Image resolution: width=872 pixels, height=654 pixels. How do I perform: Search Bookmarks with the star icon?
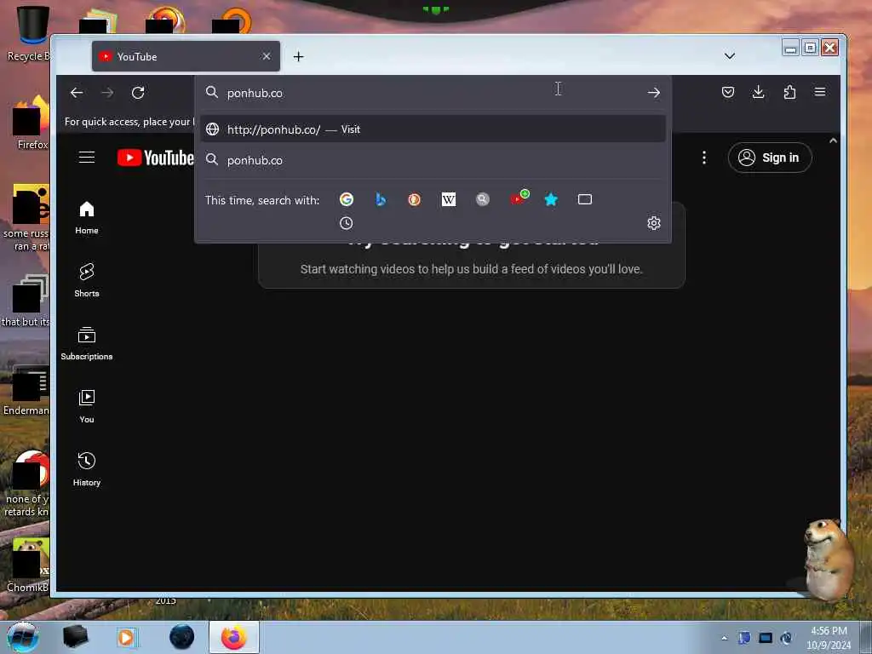coord(551,199)
